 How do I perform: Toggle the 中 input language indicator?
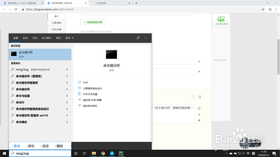(248, 153)
